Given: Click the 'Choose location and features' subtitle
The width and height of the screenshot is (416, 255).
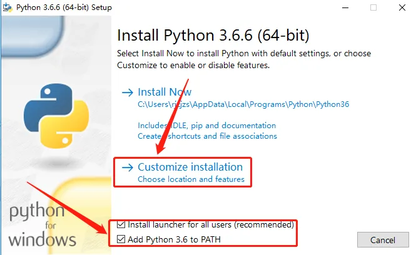Looking at the screenshot, I should click(191, 179).
